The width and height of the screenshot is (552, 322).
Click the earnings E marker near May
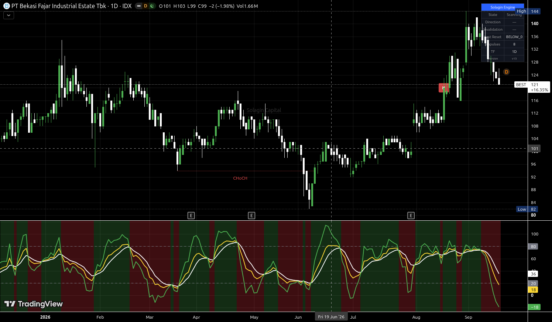click(251, 216)
